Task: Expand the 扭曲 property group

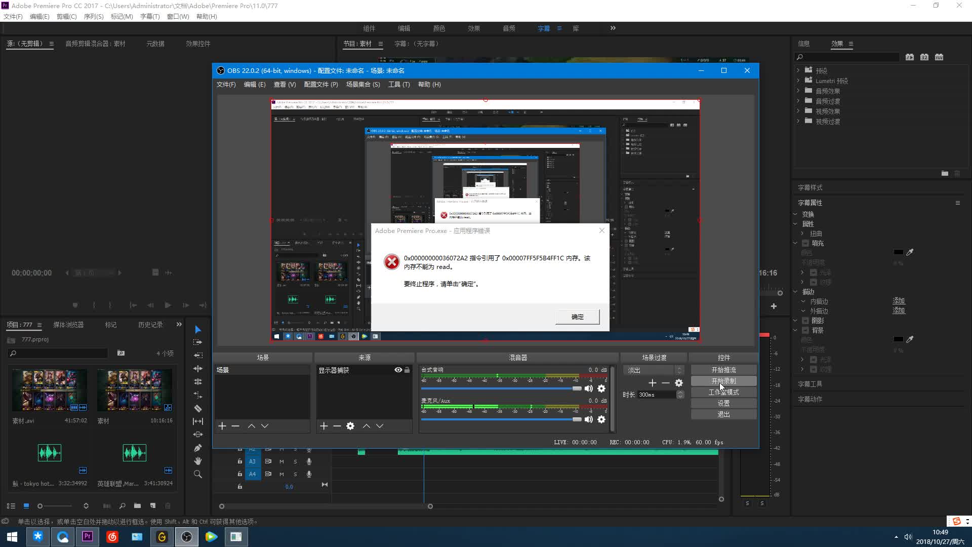Action: [x=802, y=233]
